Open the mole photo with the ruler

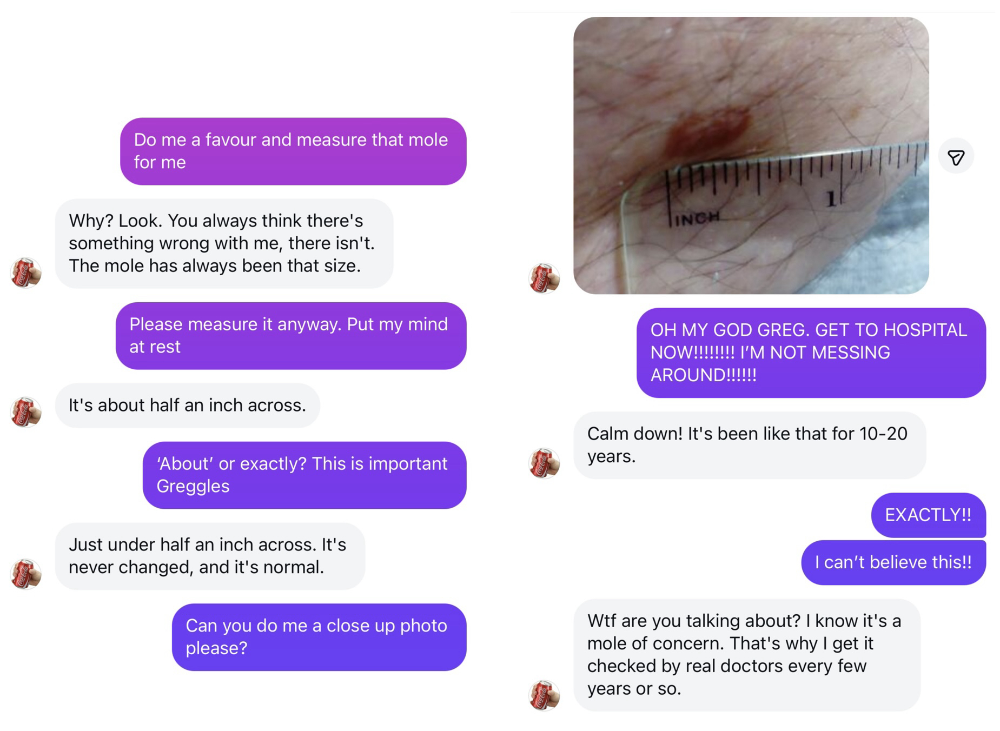[x=751, y=156]
